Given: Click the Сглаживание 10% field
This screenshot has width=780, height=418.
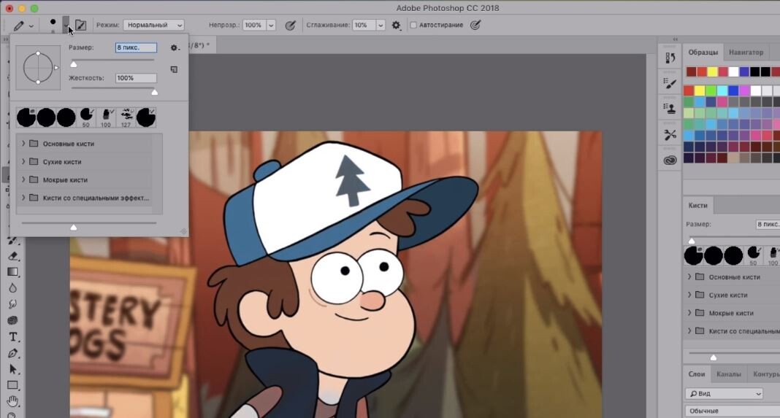Looking at the screenshot, I should [364, 25].
